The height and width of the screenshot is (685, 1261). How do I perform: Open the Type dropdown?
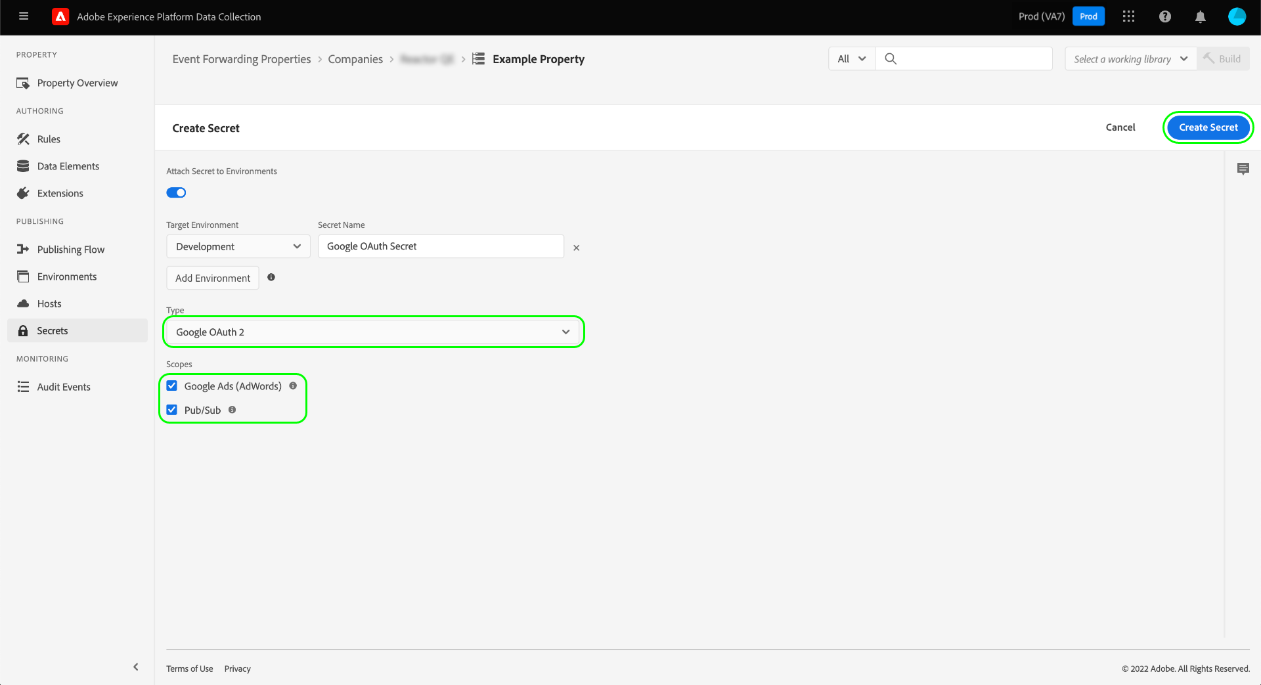pyautogui.click(x=373, y=332)
